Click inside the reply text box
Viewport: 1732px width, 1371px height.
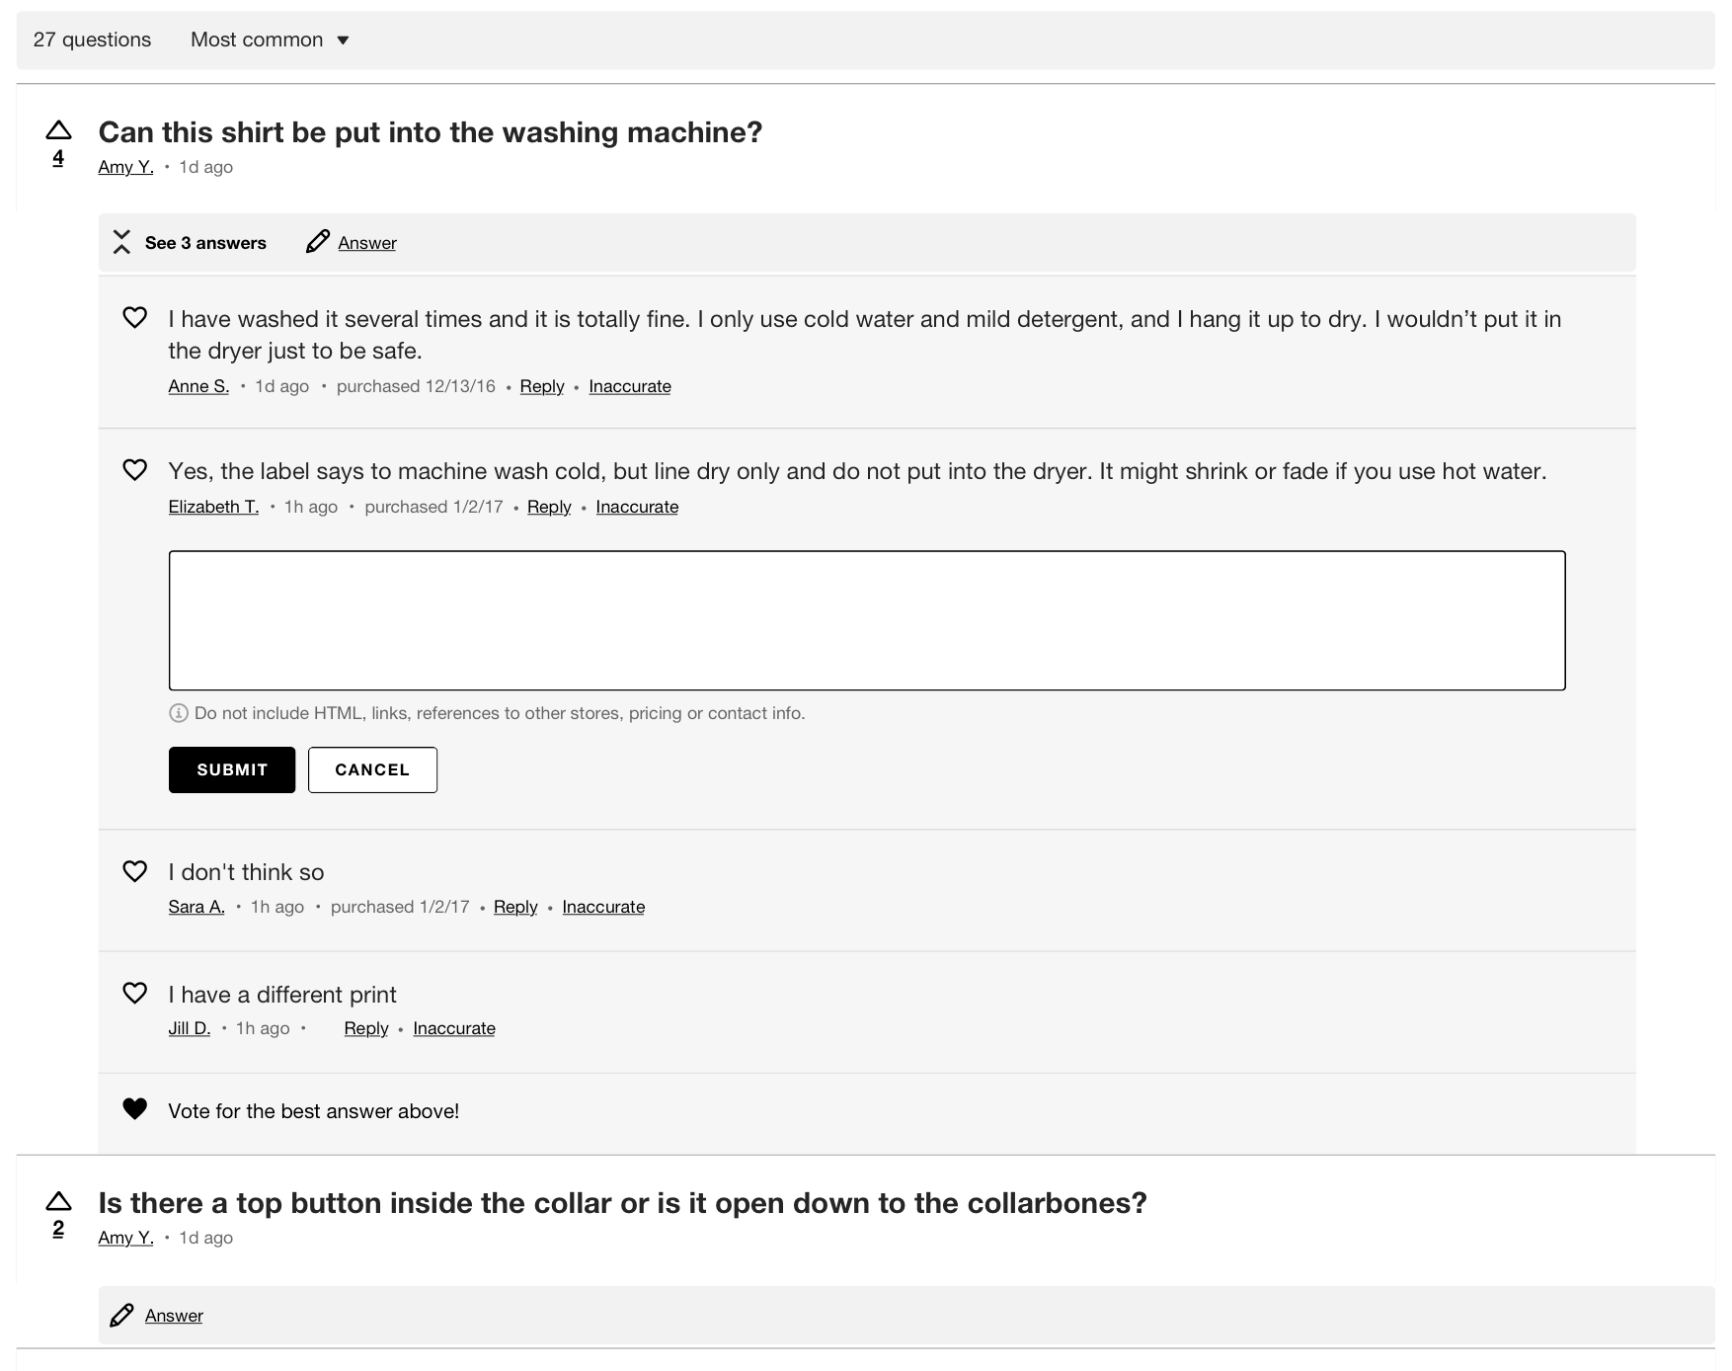[x=866, y=620]
